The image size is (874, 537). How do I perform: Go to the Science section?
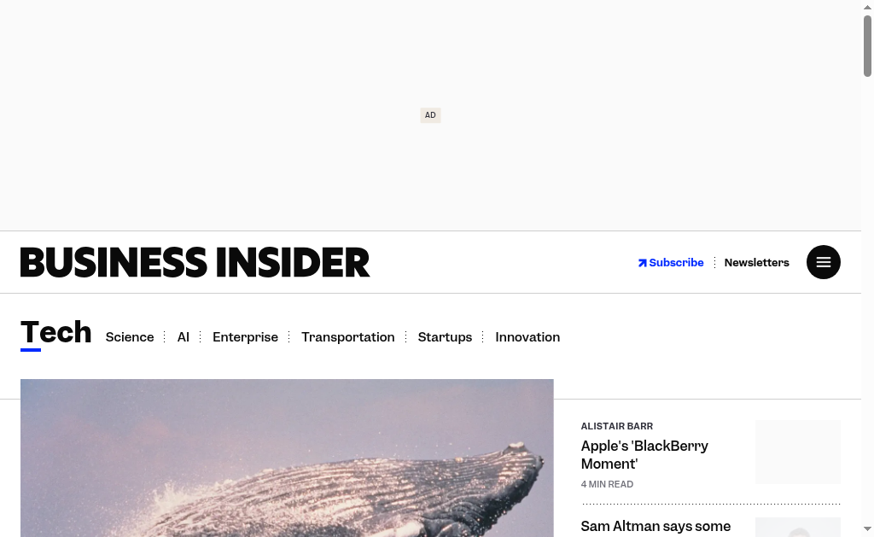130,337
